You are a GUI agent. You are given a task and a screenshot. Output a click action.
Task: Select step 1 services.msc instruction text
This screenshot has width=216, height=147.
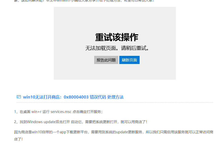pos(58,112)
